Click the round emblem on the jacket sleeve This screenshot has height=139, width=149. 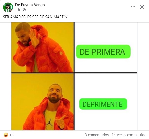pyautogui.click(x=61, y=53)
